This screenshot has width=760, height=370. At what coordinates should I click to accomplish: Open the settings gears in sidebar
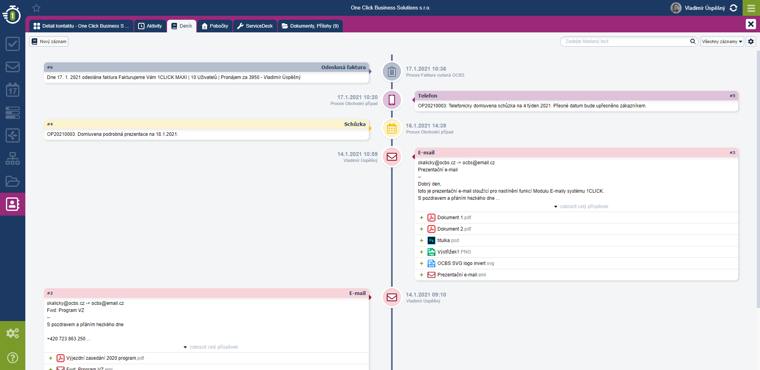[13, 333]
